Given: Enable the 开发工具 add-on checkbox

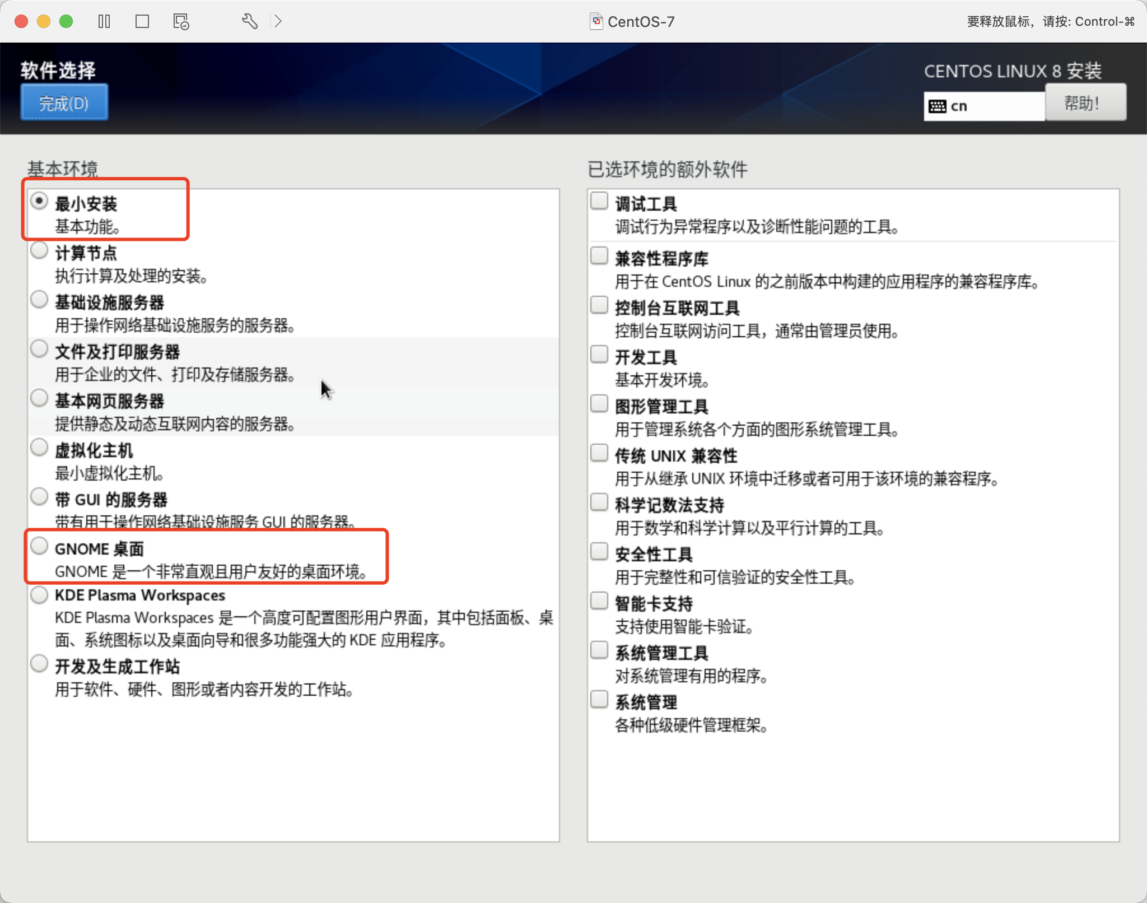Looking at the screenshot, I should pyautogui.click(x=599, y=355).
